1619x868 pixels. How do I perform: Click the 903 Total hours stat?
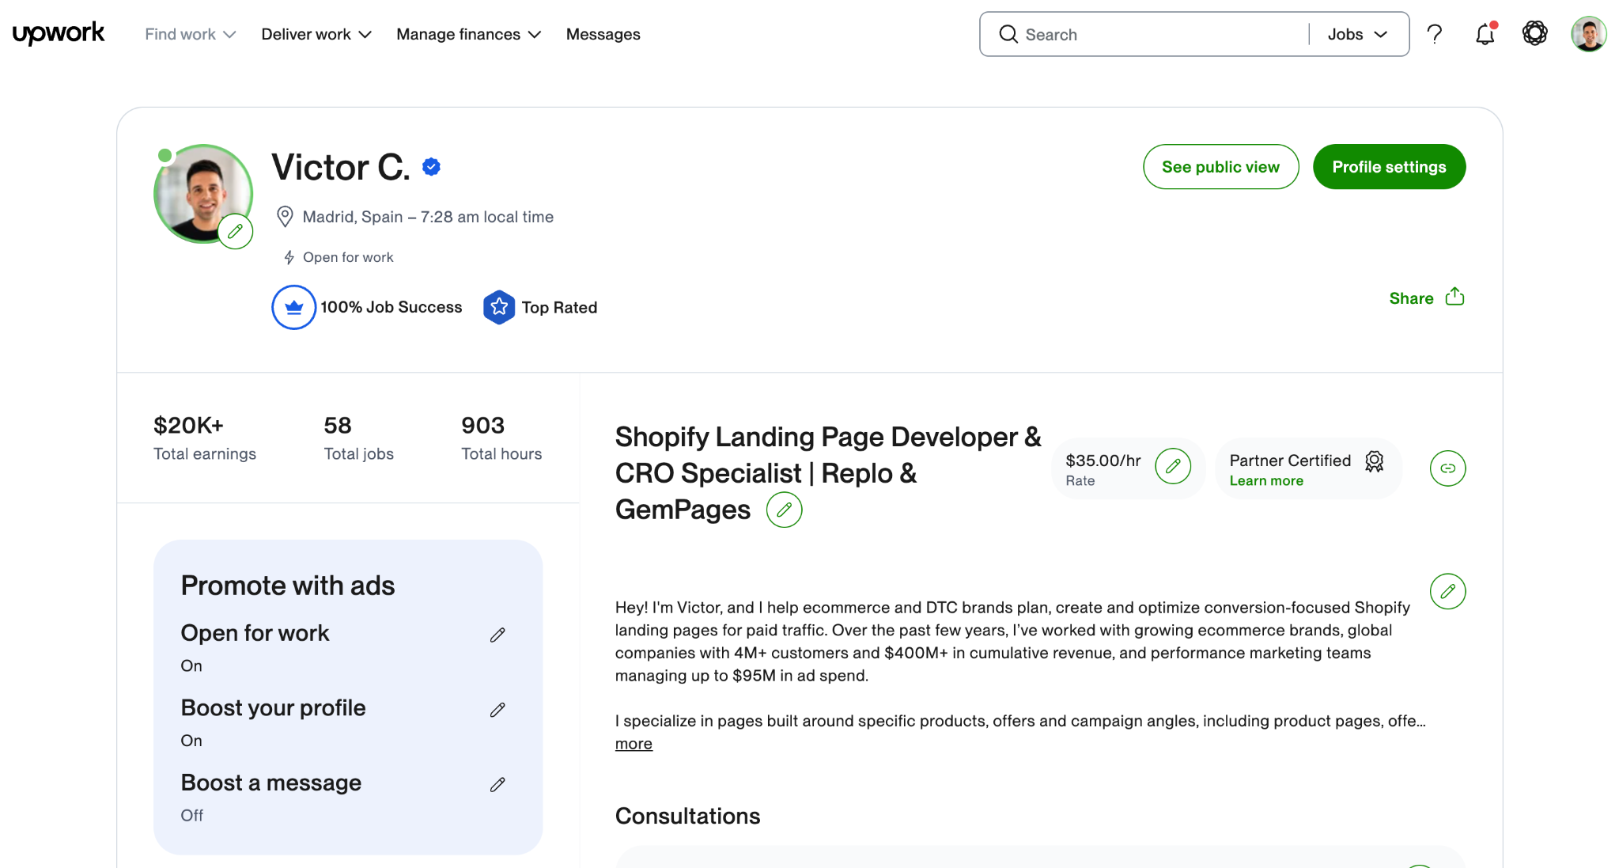[x=501, y=438]
